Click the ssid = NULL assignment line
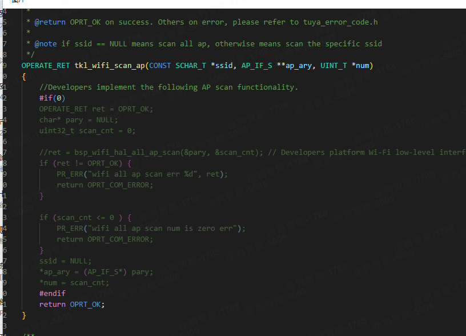The image size is (466, 336). 65,261
